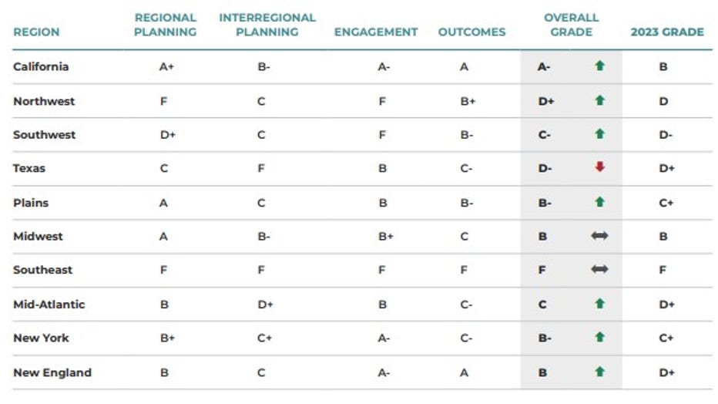Click the green up arrow for New England
The image size is (718, 404).
point(599,372)
